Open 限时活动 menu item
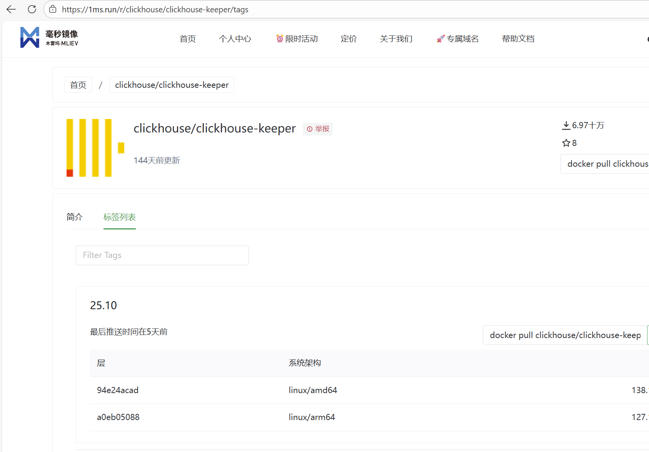The width and height of the screenshot is (649, 452). pyautogui.click(x=297, y=39)
